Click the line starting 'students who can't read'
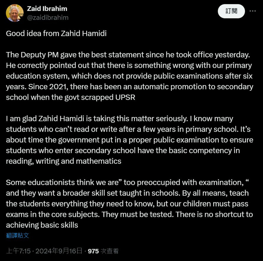 pyautogui.click(x=128, y=129)
